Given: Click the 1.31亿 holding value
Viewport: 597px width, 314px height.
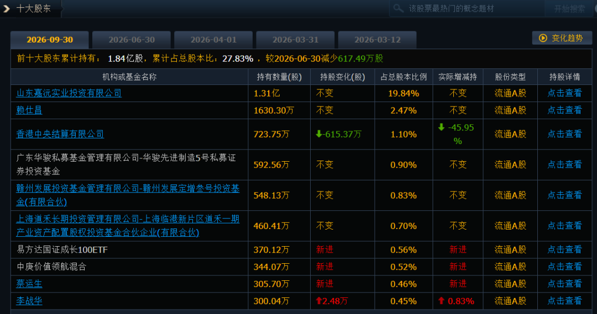Looking at the screenshot, I should point(266,93).
